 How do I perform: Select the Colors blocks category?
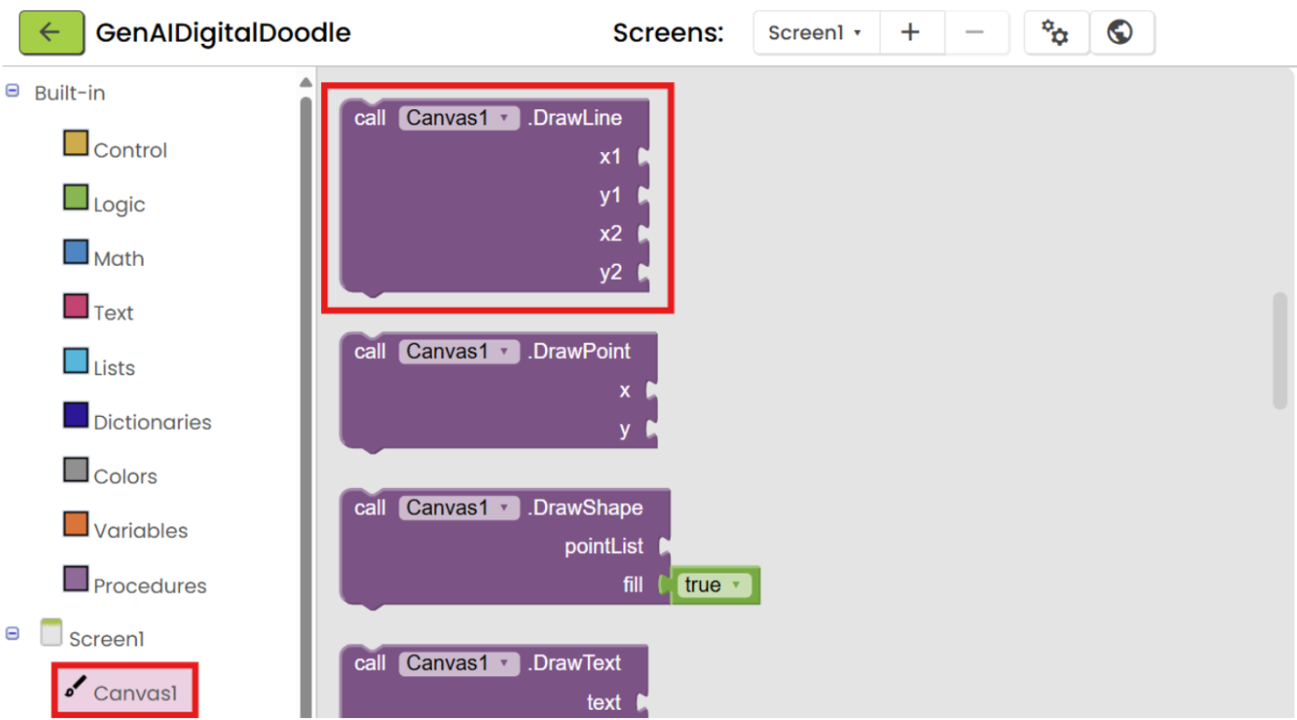[x=110, y=474]
